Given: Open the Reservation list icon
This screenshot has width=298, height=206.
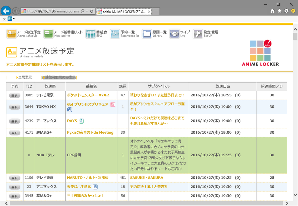Looking at the screenshot, I should pos(115,34).
